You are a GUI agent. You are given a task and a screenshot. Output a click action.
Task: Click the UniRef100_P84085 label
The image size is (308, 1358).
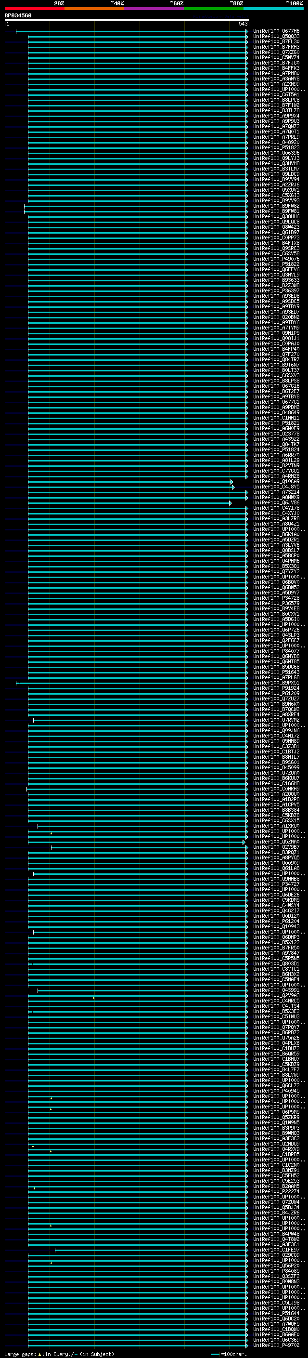click(x=276, y=1271)
